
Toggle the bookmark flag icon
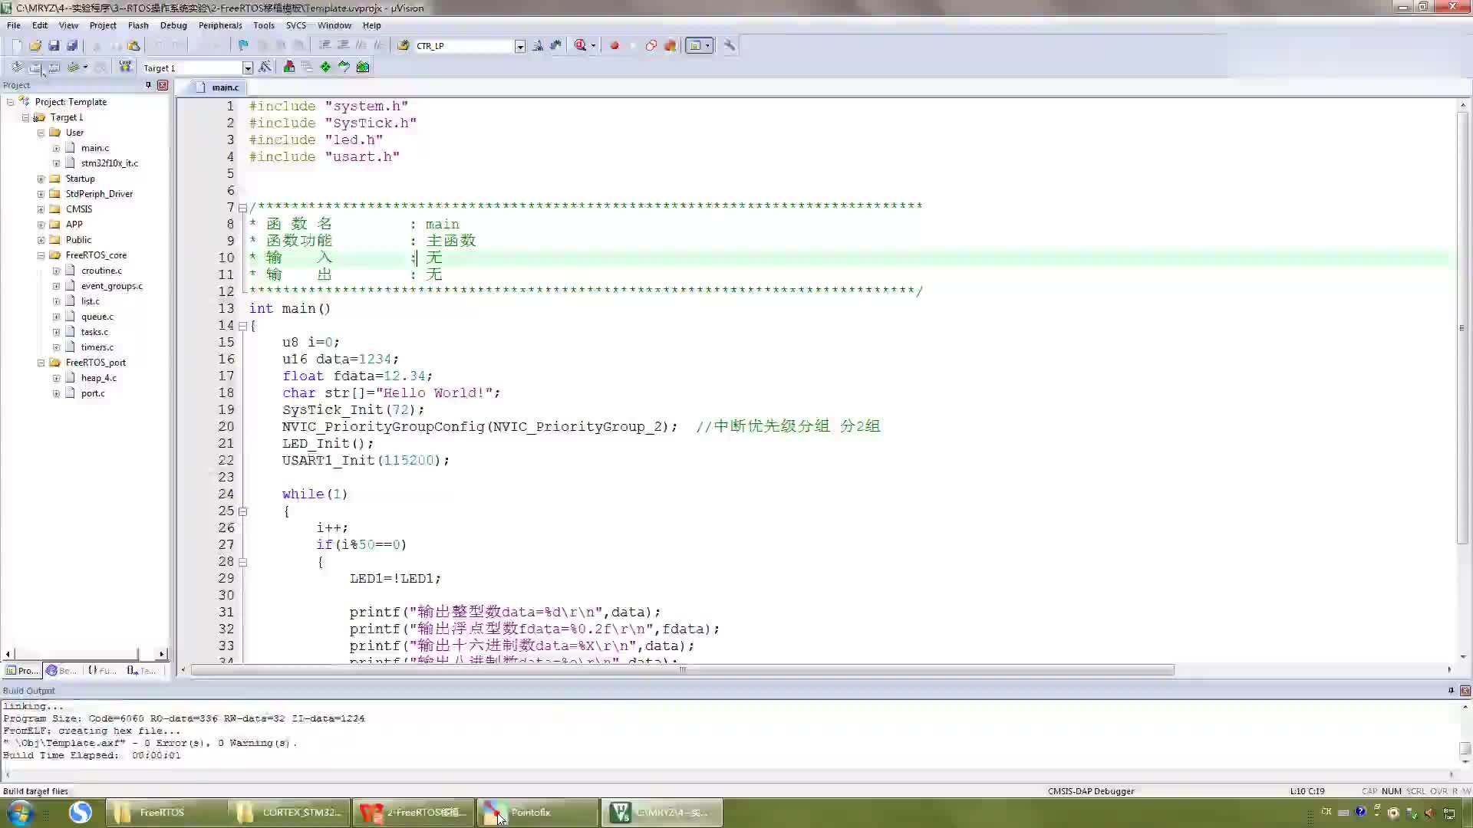[x=243, y=45]
